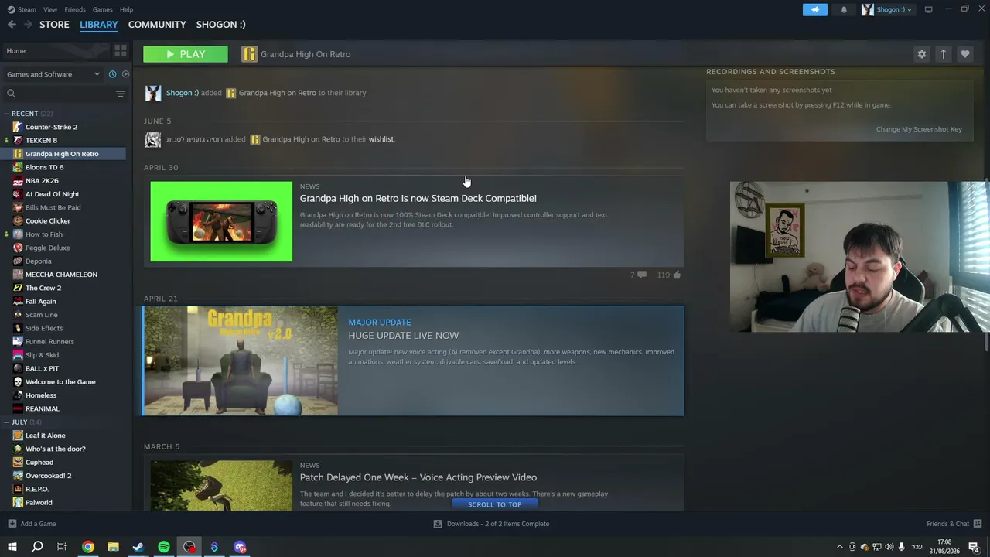Add game to favorites with heart icon
The image size is (990, 557).
pyautogui.click(x=964, y=54)
